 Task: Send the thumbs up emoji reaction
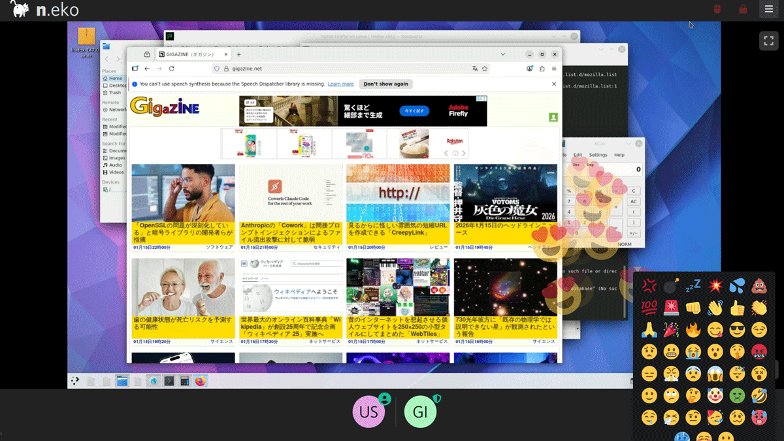point(737,308)
